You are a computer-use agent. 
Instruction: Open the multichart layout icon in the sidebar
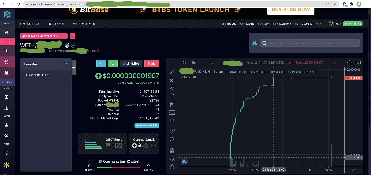point(7,97)
